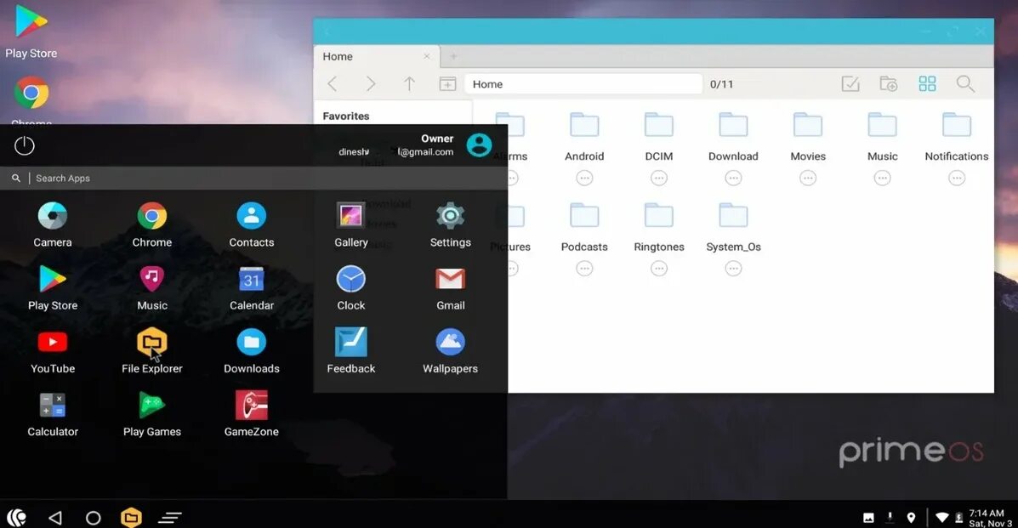
Task: Open the Podcasts folder
Action: pos(584,227)
